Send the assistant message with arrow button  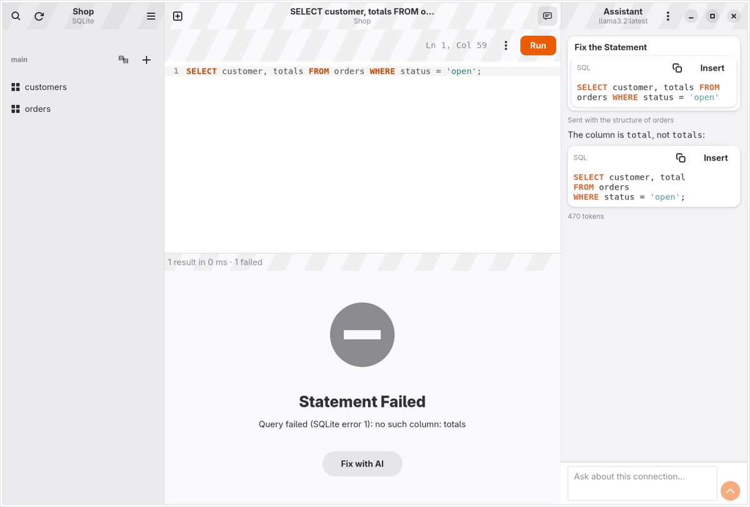730,491
